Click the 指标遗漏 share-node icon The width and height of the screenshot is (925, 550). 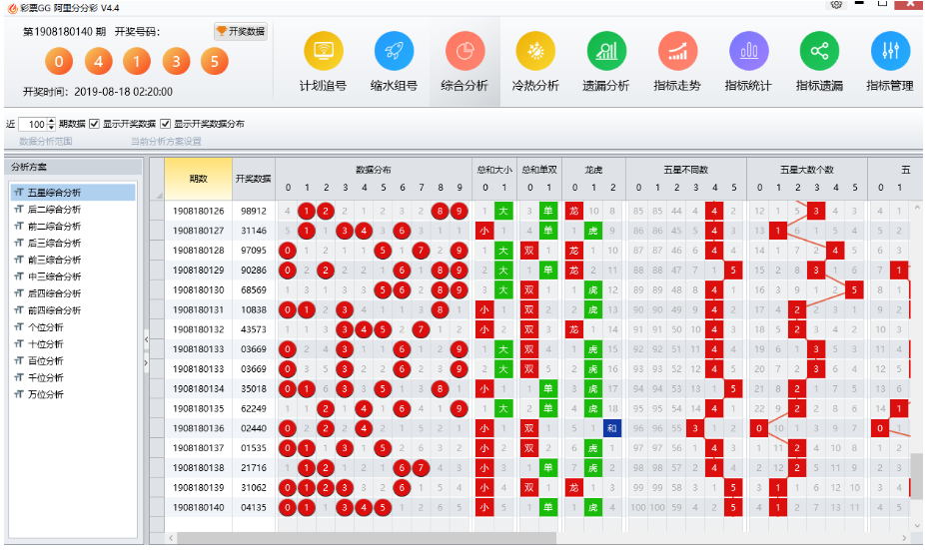(819, 51)
